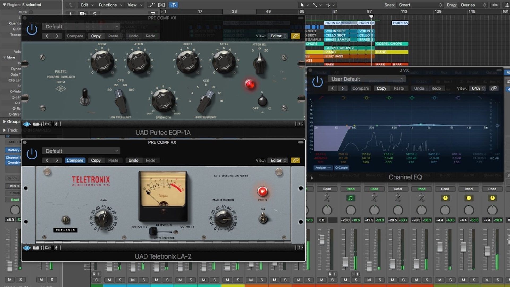
Task: Open the Snap Smart dropdown
Action: (x=420, y=5)
